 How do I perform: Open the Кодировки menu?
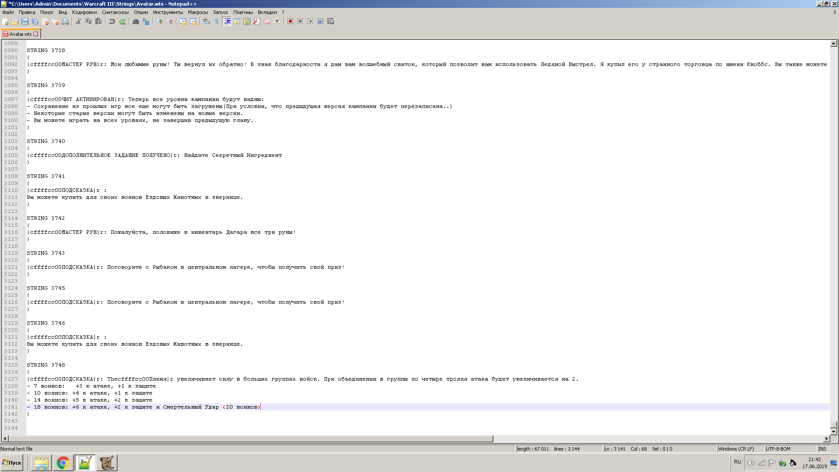tap(84, 12)
